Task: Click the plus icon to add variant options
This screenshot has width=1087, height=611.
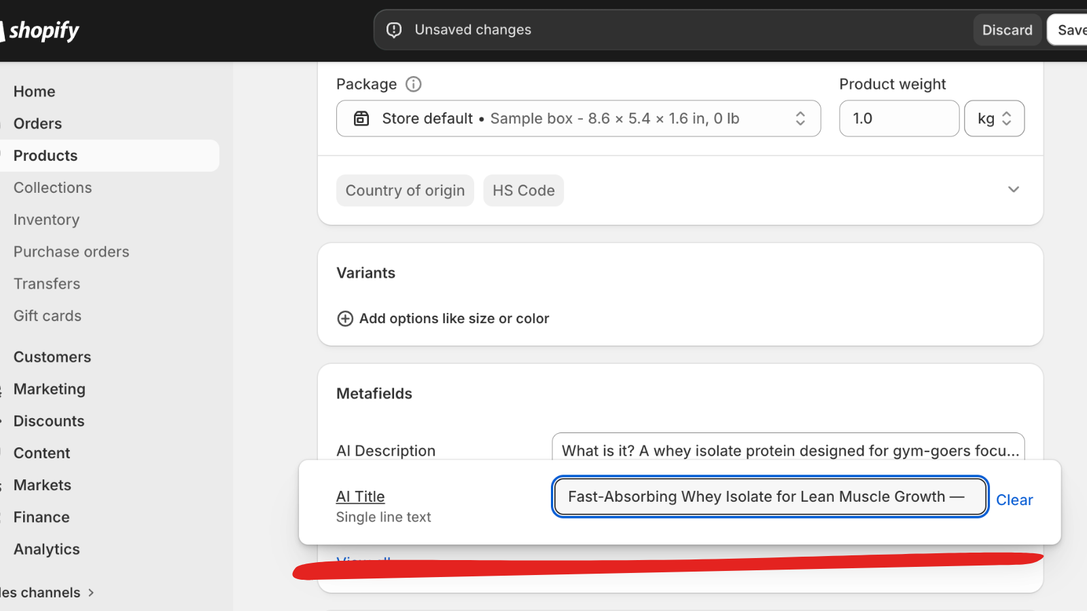Action: pos(345,318)
